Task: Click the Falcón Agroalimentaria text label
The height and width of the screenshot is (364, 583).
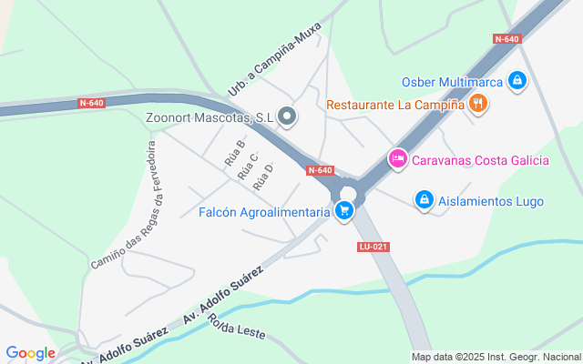Action: coord(264,212)
